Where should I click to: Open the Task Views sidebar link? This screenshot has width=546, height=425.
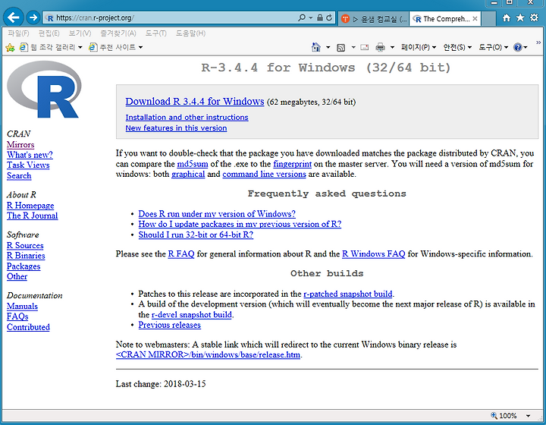[28, 165]
